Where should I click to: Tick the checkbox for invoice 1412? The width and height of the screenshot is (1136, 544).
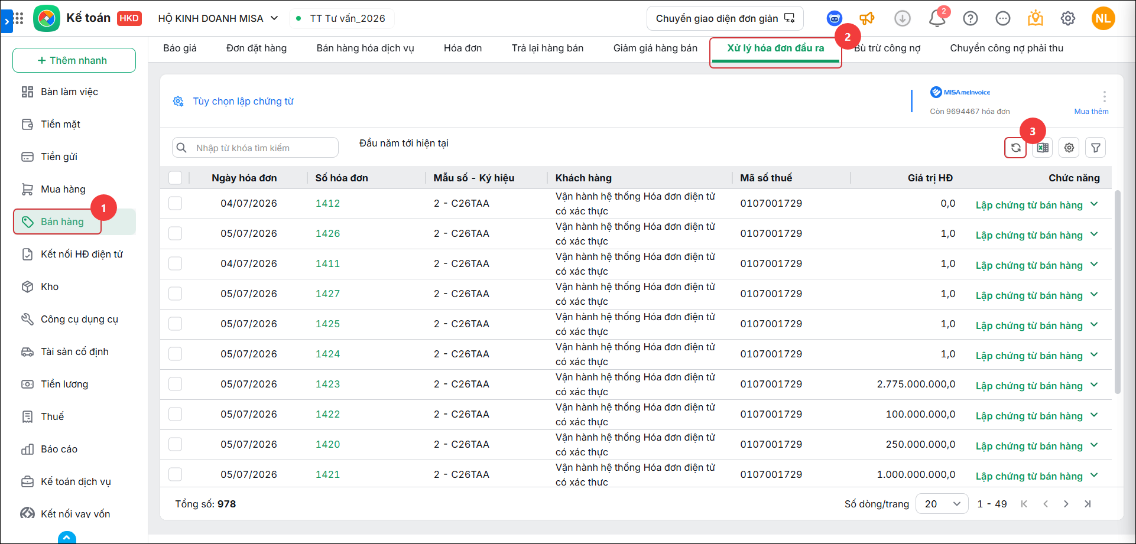click(x=175, y=203)
